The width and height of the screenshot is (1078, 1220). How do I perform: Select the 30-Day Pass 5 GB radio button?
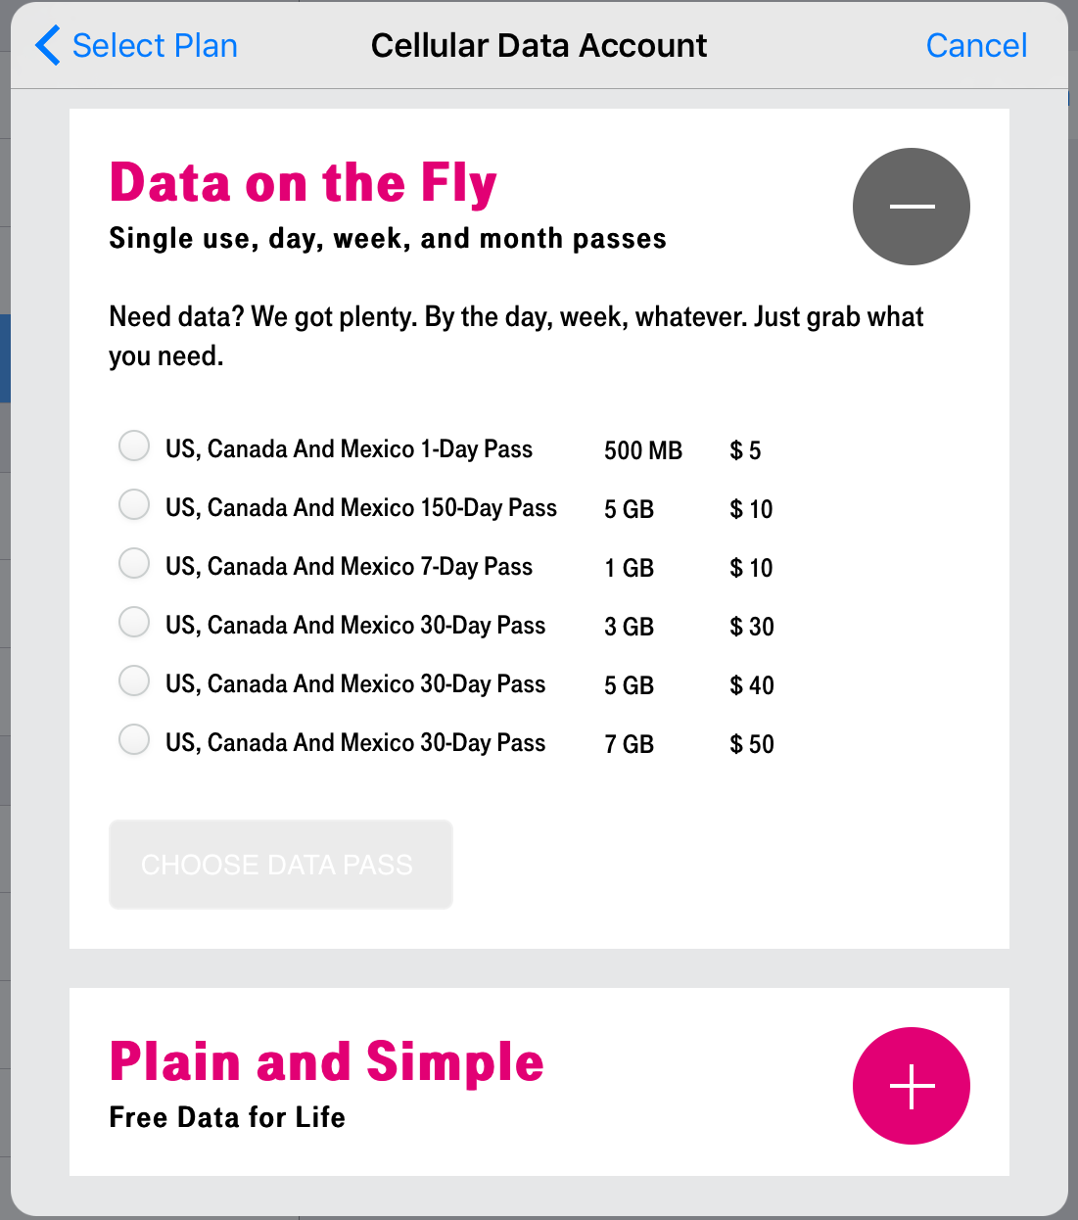point(134,680)
